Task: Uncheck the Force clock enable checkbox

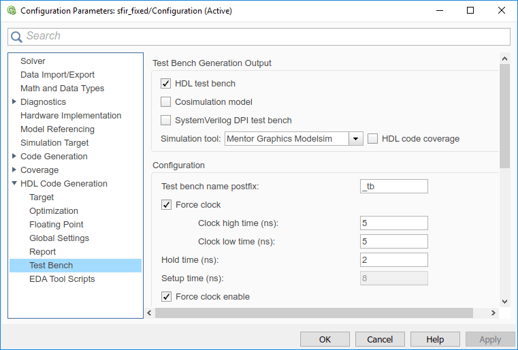Action: click(x=166, y=297)
